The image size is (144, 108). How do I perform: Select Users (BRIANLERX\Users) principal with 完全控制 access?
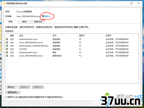coord(31,43)
